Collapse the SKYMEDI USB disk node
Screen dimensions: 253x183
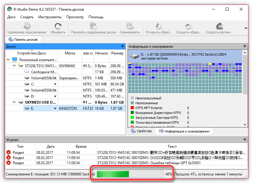pyautogui.click(x=14, y=102)
